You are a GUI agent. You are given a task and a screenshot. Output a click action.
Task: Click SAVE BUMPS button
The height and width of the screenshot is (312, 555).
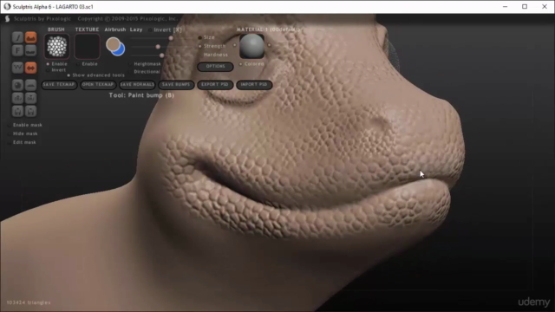point(176,85)
